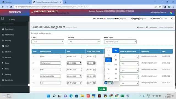Click the Certificate sidebar icon
This screenshot has height=99, width=176.
(x=3, y=80)
